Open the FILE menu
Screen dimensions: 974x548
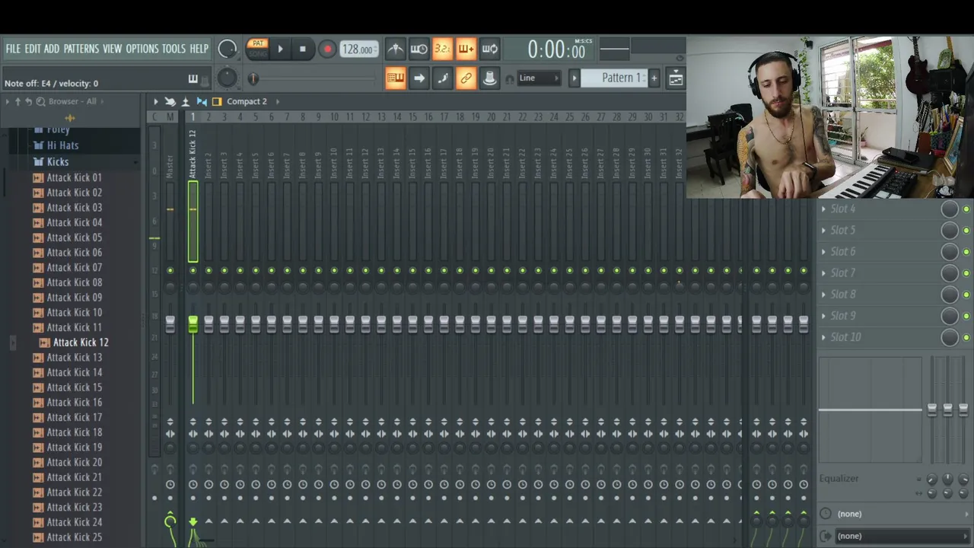tap(13, 49)
